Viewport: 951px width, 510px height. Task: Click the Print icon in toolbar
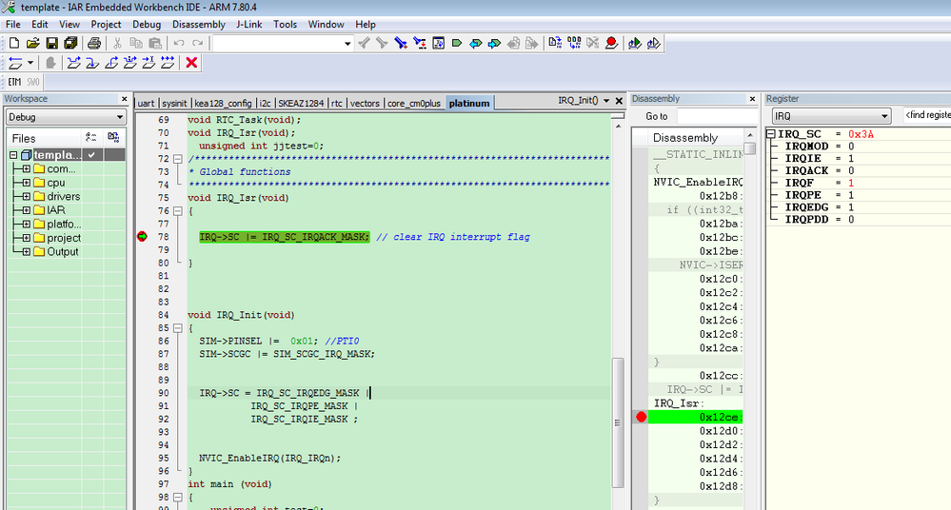94,43
